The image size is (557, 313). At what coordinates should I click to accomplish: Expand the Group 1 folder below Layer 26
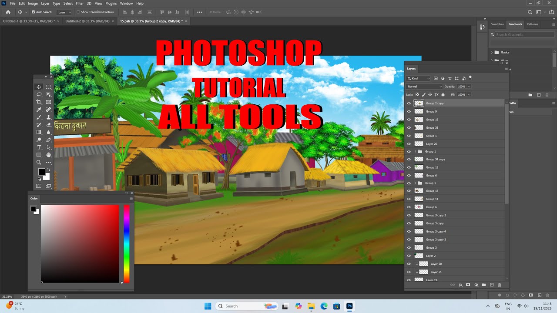415,152
